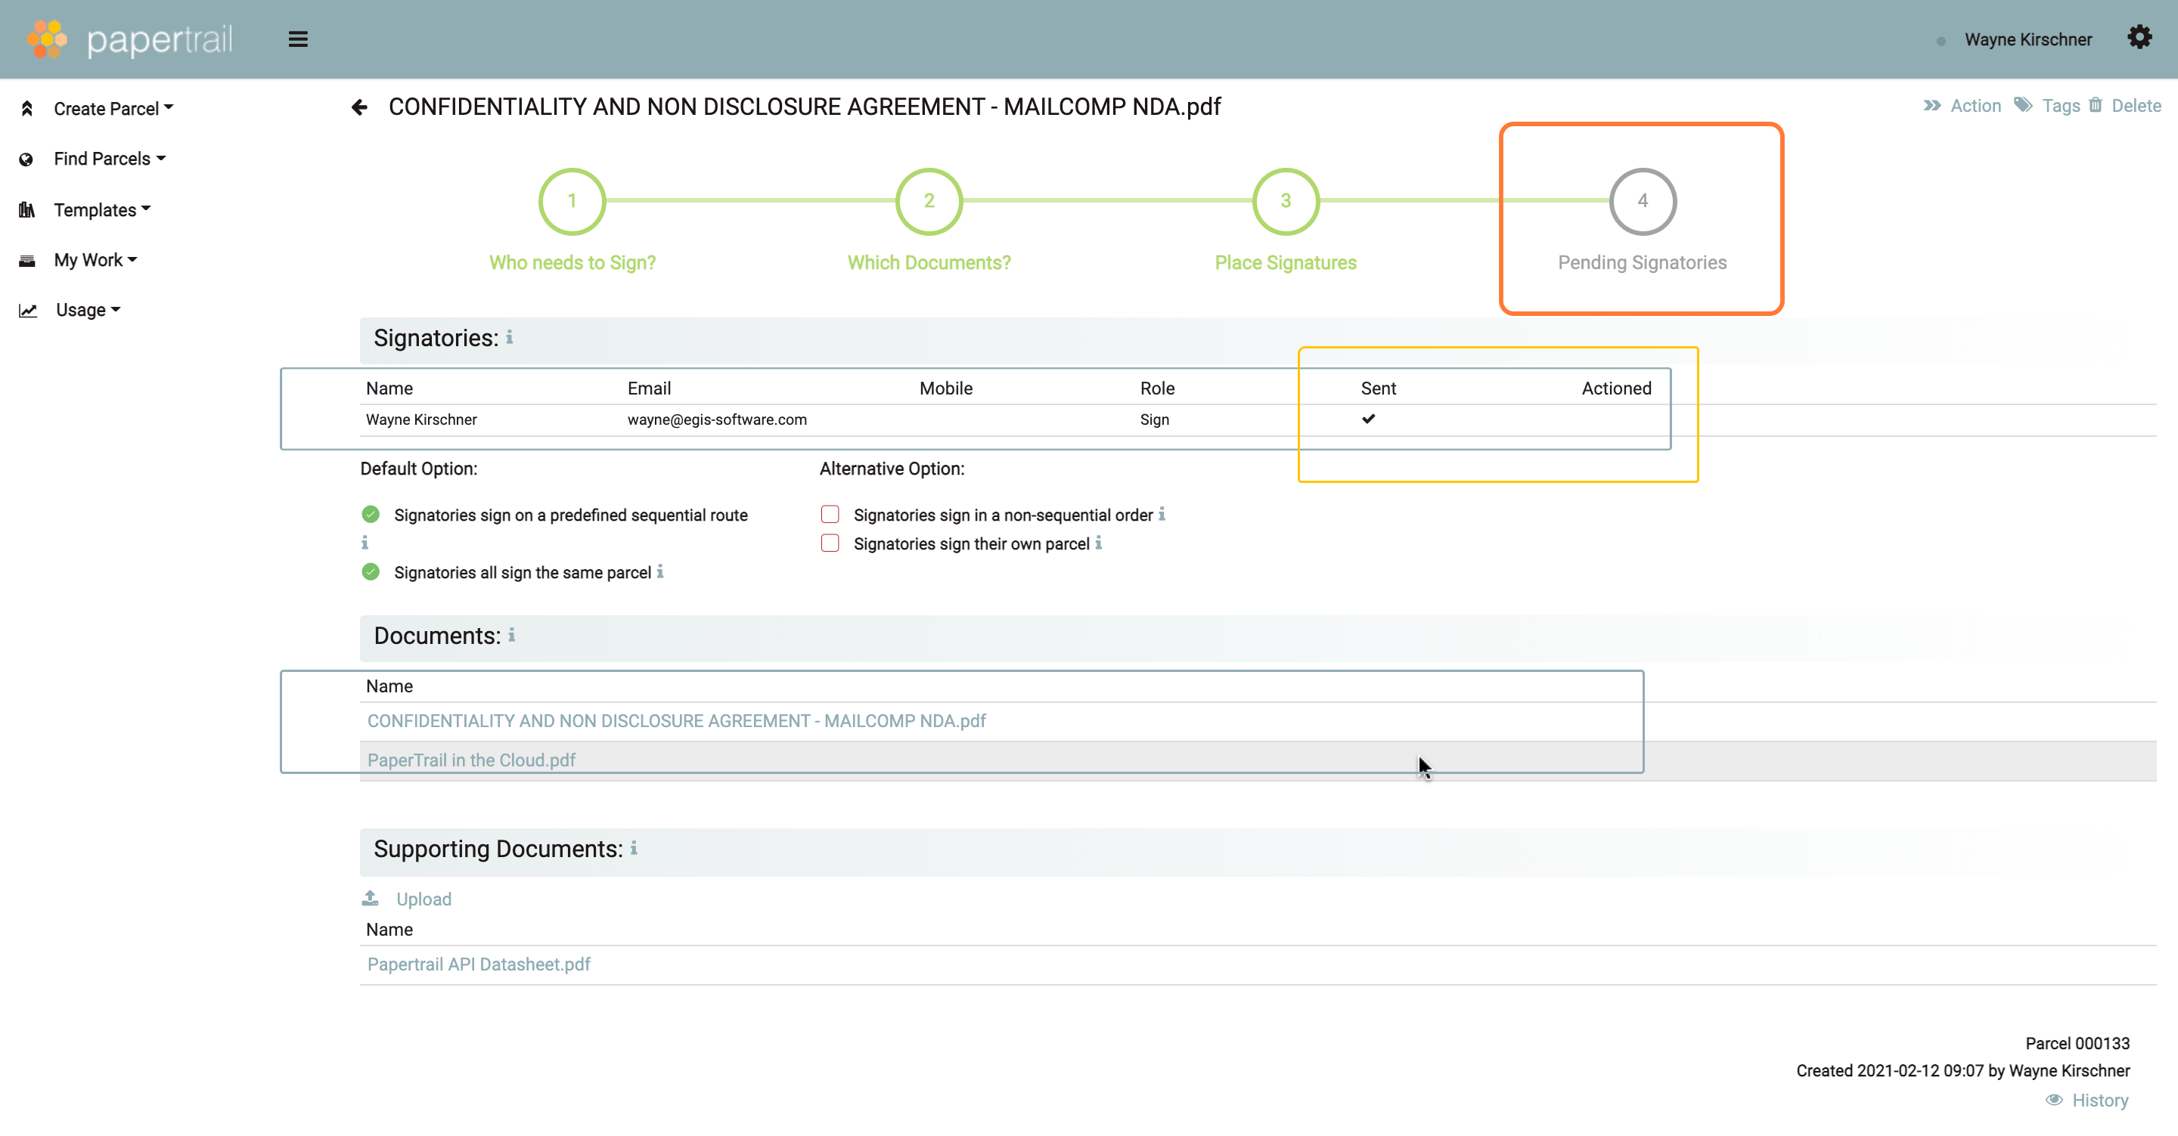The width and height of the screenshot is (2178, 1136).
Task: Click the My Work inbox icon
Action: coord(27,260)
